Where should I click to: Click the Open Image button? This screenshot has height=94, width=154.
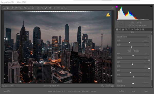[121, 91]
